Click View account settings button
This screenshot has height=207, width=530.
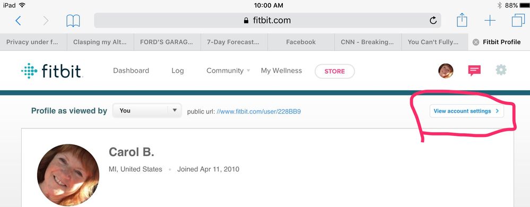pyautogui.click(x=466, y=111)
